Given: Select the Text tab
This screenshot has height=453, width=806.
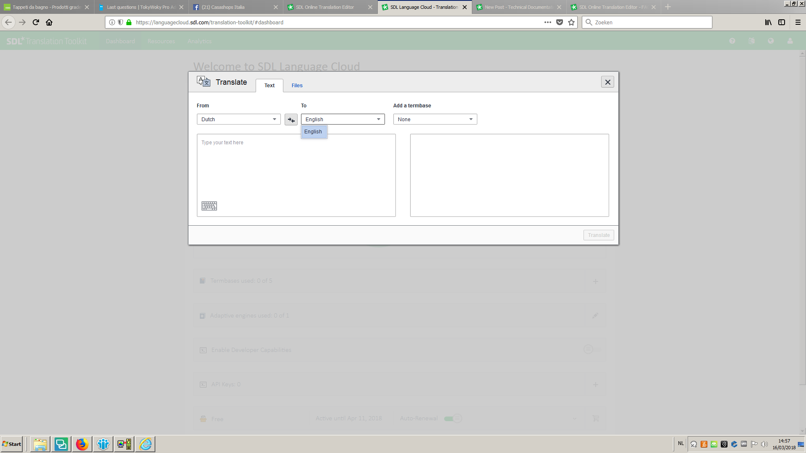Looking at the screenshot, I should pyautogui.click(x=269, y=86).
